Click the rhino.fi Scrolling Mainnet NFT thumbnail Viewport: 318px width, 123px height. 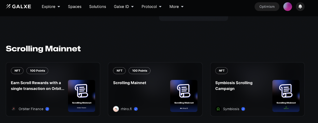coord(184,96)
